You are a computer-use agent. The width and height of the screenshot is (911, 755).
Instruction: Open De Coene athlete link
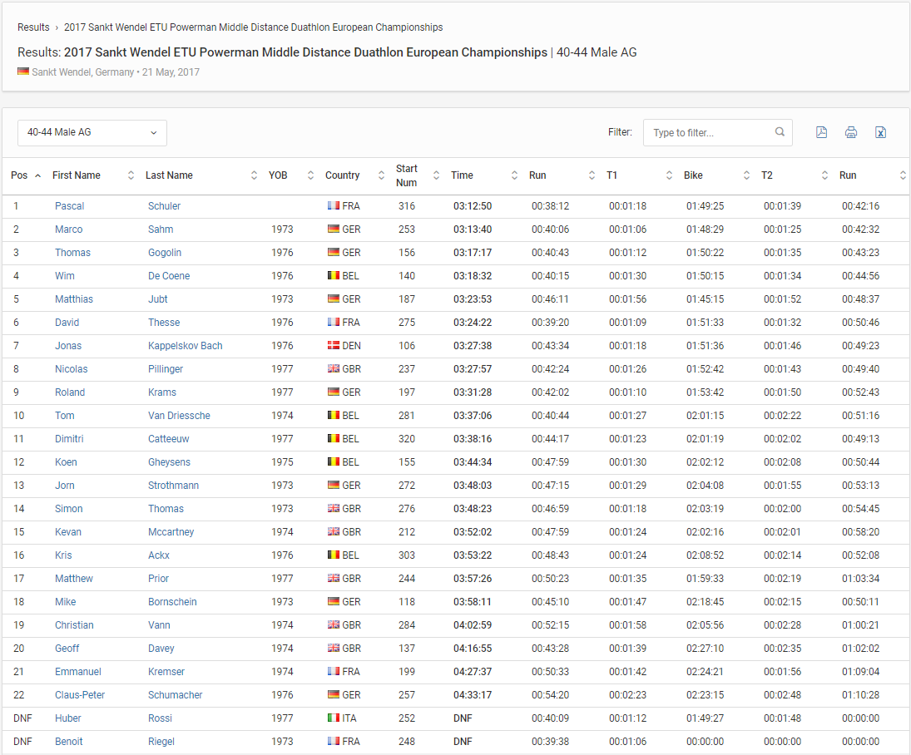(x=169, y=276)
